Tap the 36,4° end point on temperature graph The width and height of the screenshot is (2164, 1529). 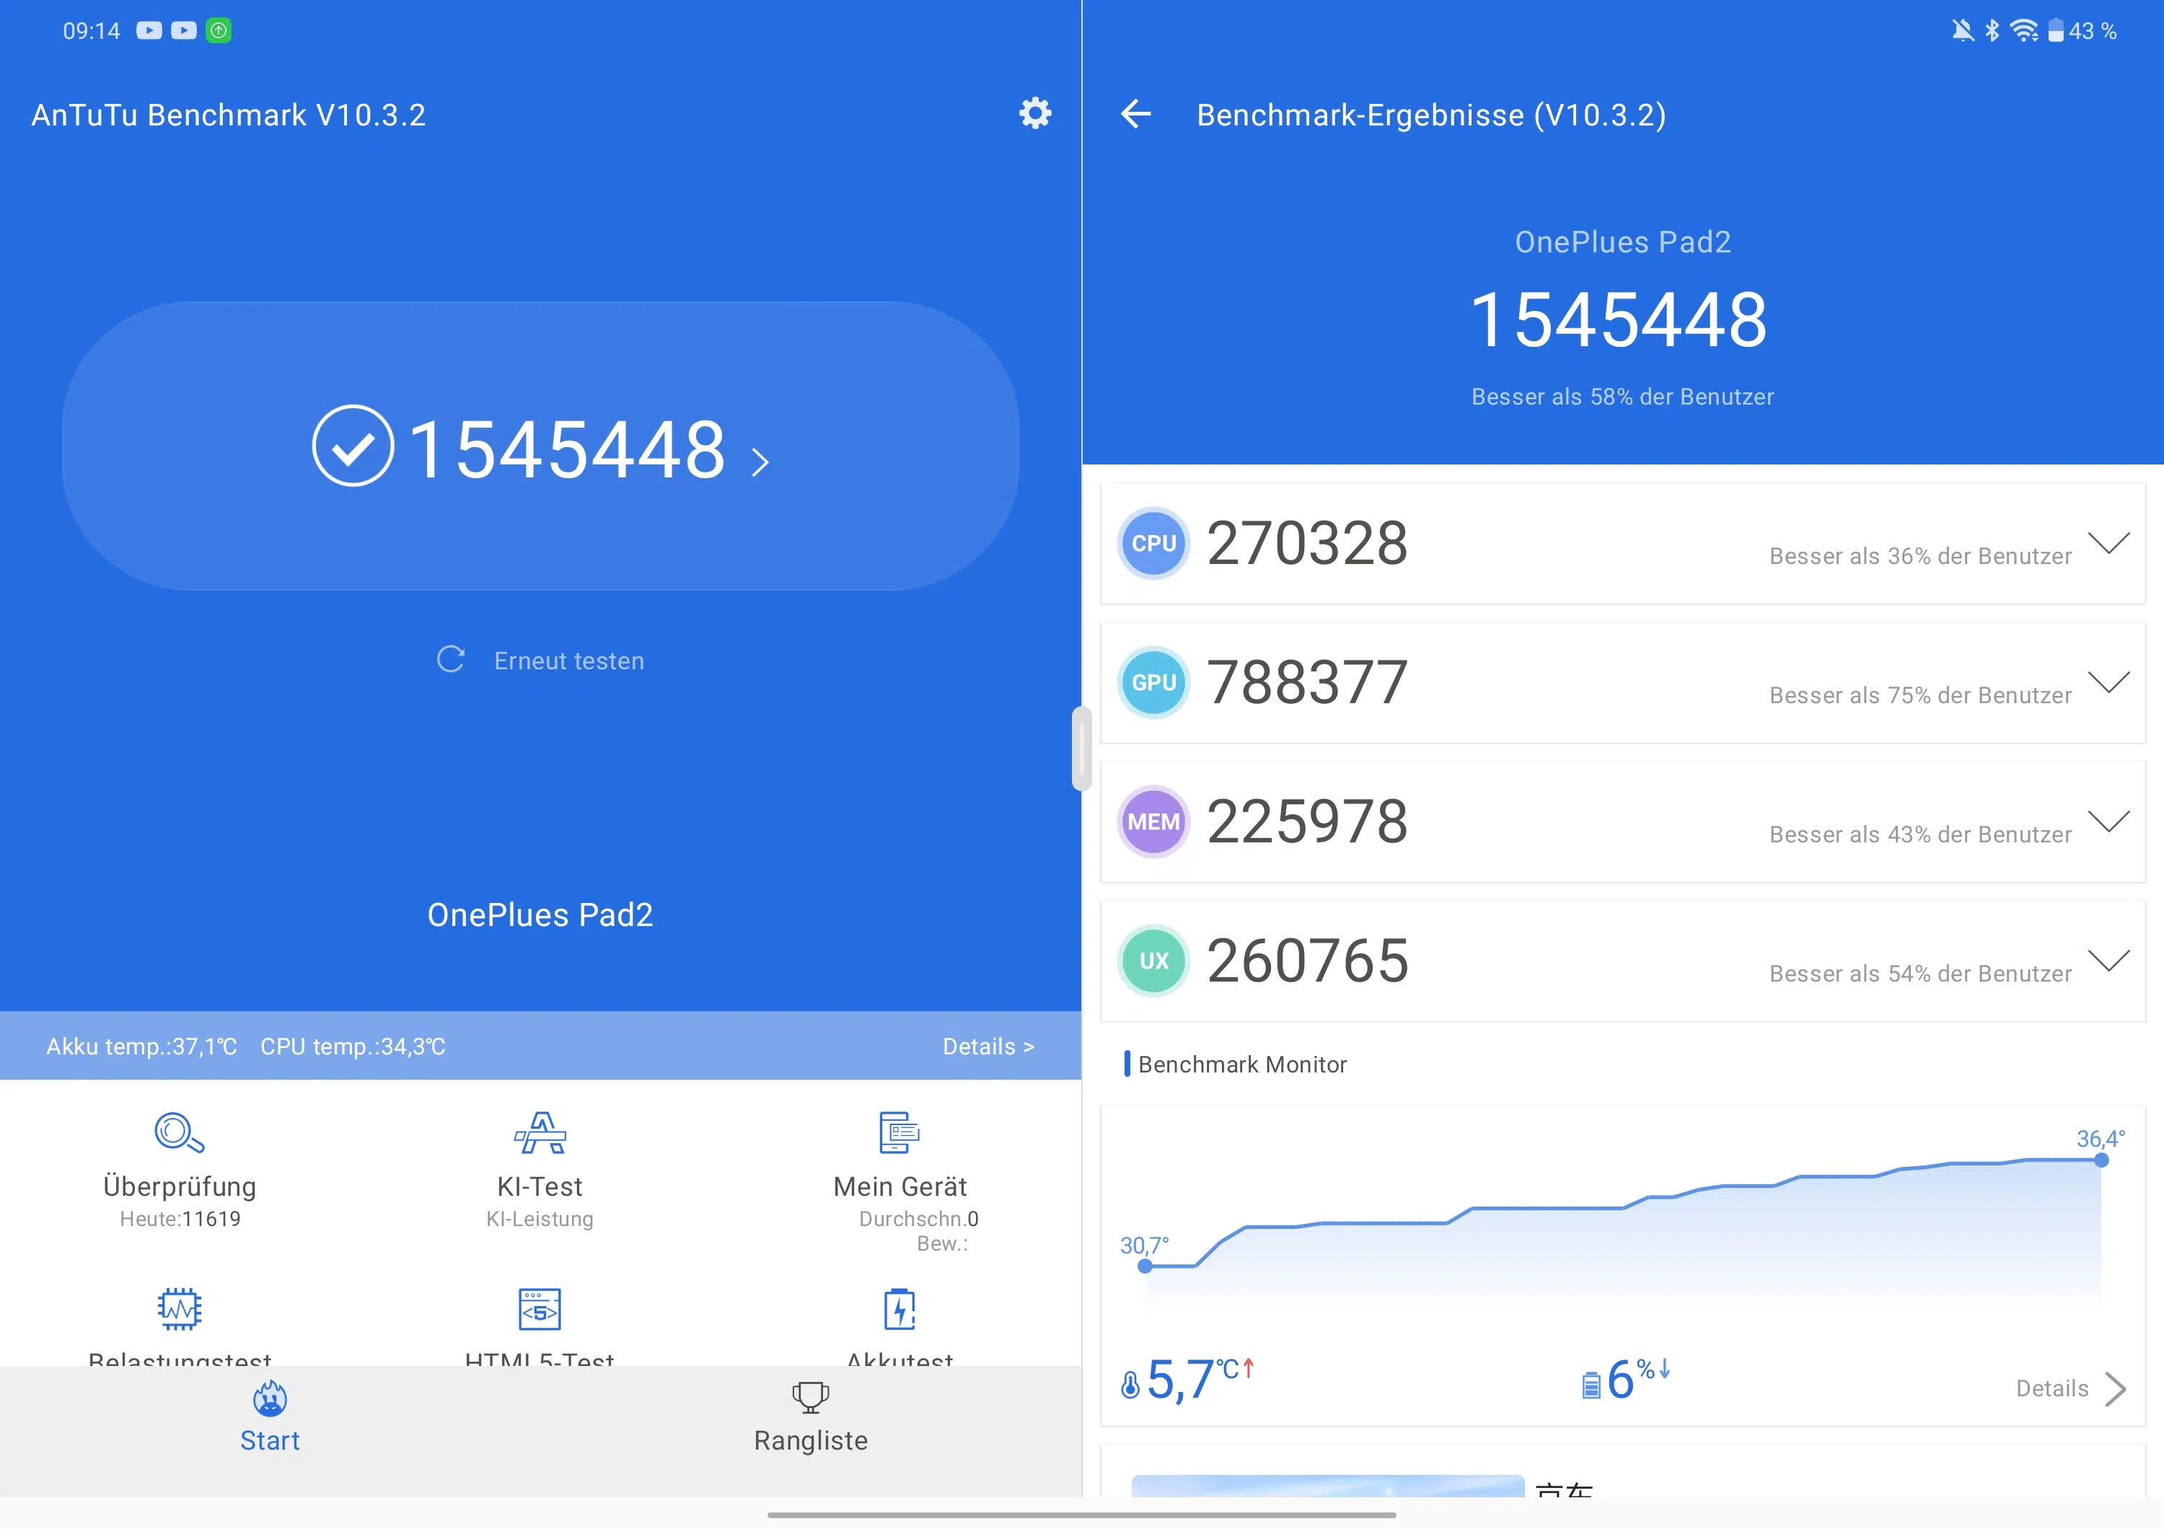(2101, 1160)
